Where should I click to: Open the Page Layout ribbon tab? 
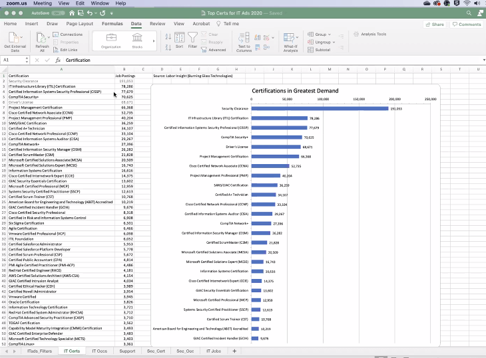pos(80,23)
